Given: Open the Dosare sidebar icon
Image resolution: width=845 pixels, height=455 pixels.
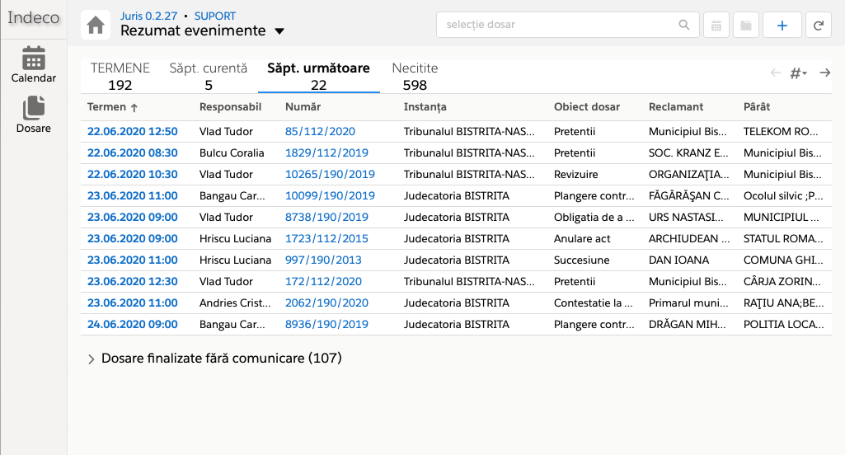Looking at the screenshot, I should (x=34, y=115).
